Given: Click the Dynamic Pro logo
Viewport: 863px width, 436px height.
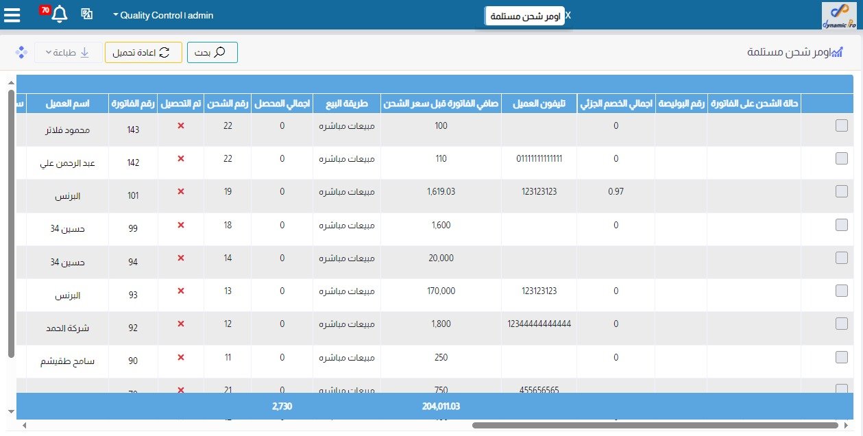Looking at the screenshot, I should 839,16.
